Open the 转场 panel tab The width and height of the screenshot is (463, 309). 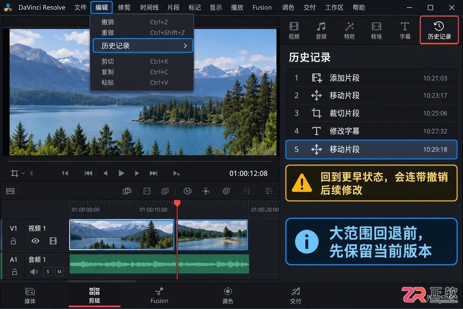pos(376,30)
